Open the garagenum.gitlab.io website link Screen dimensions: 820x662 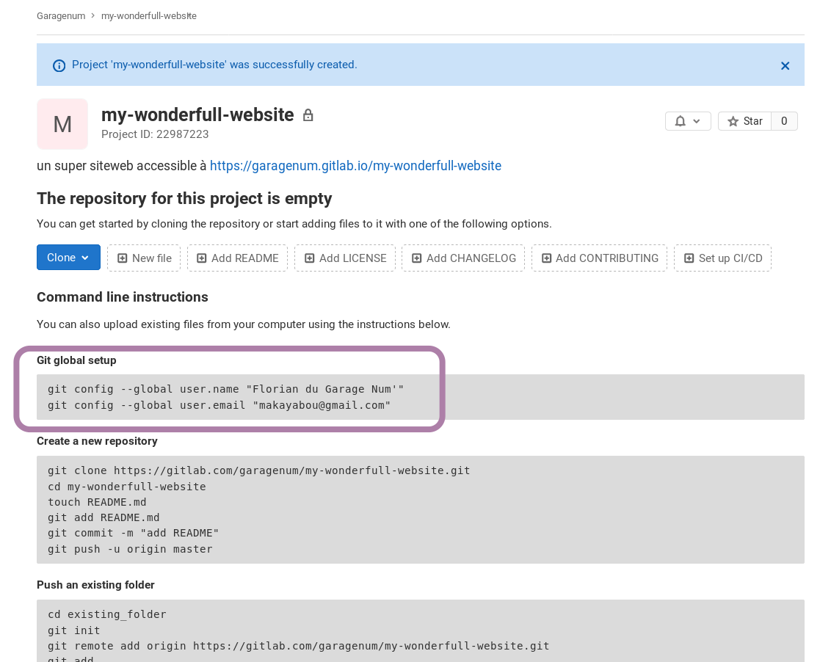tap(355, 166)
